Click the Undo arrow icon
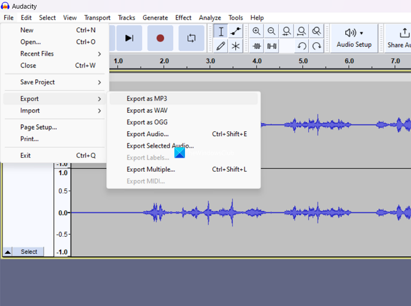Image resolution: width=411 pixels, height=306 pixels. (302, 46)
